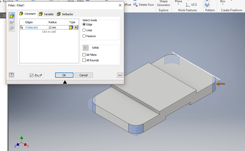
Task: Open the Shape Generator tool
Action: 164,3
